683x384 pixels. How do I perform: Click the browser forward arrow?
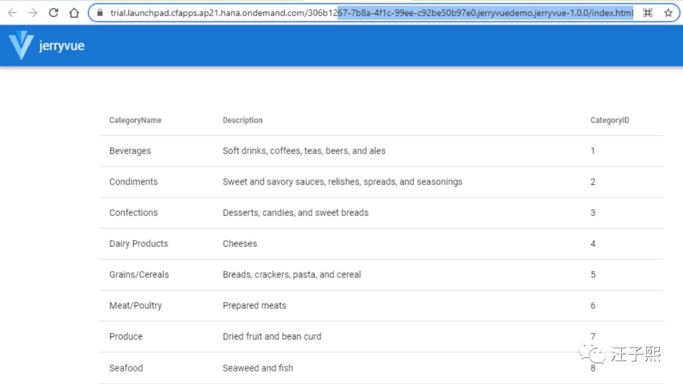[x=33, y=13]
